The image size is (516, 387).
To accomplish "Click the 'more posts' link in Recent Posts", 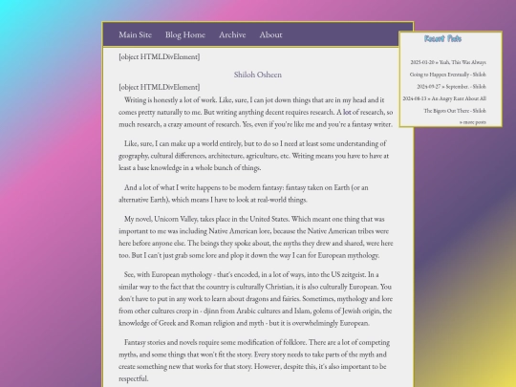I will tap(473, 122).
